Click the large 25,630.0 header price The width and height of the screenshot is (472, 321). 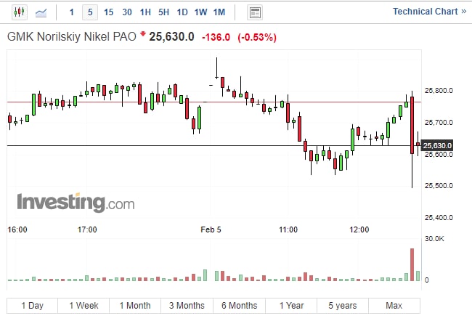[171, 37]
